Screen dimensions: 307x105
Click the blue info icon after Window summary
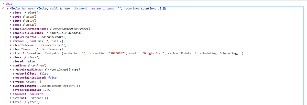coord(164,9)
